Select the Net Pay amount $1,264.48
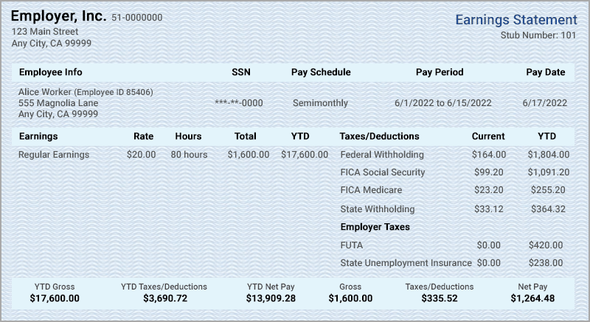The image size is (590, 322). coord(532,299)
